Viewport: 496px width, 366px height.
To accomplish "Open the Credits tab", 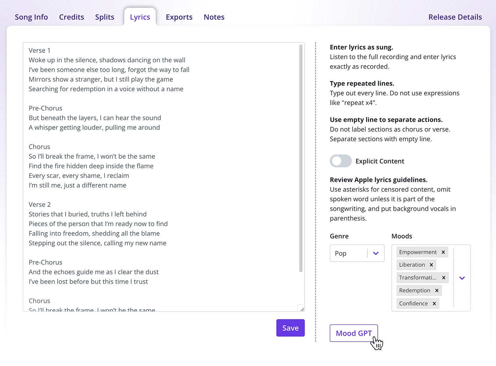I will click(x=72, y=17).
